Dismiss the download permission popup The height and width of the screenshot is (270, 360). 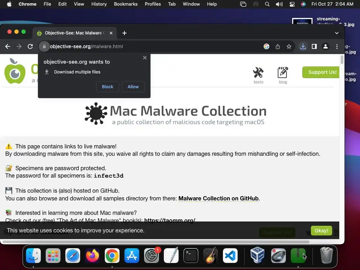coord(144,58)
